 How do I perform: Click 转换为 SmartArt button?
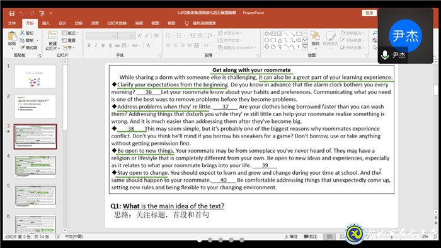[x=237, y=47]
